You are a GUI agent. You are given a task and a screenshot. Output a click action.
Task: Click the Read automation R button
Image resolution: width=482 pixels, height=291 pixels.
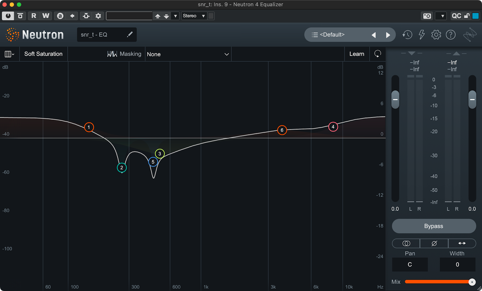[34, 16]
